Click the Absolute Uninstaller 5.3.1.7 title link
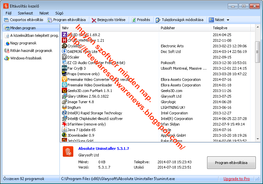263x184 pixels. (104, 149)
